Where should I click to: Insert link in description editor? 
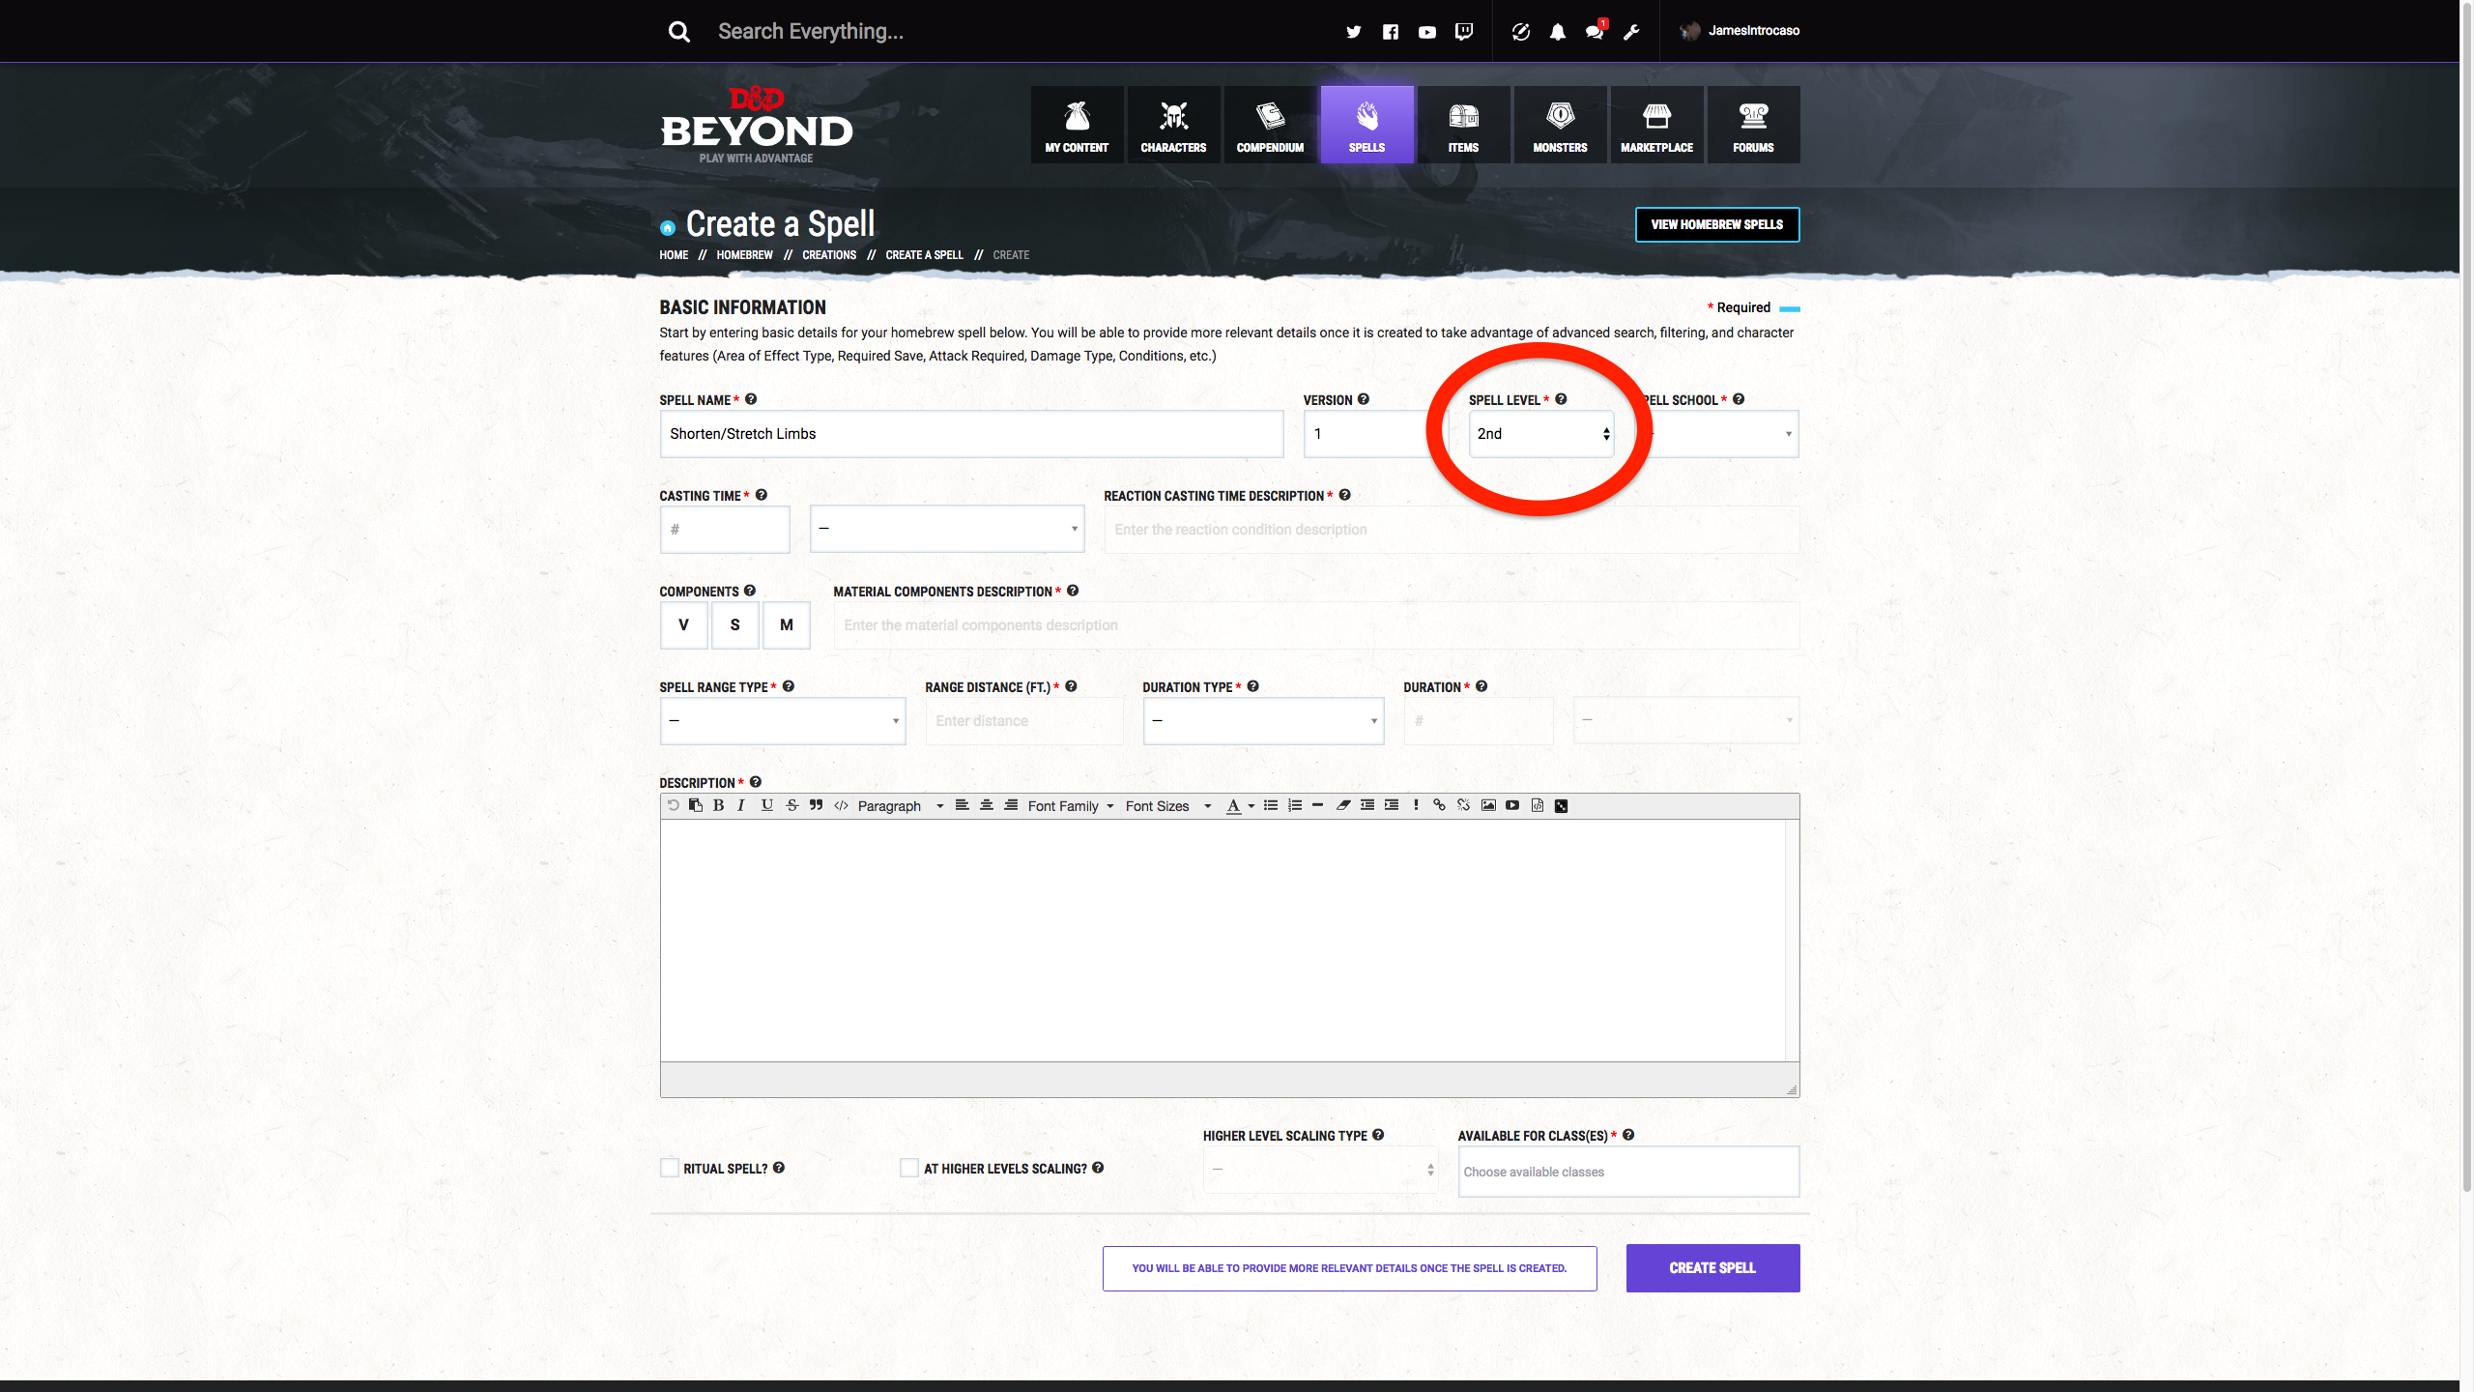point(1439,805)
